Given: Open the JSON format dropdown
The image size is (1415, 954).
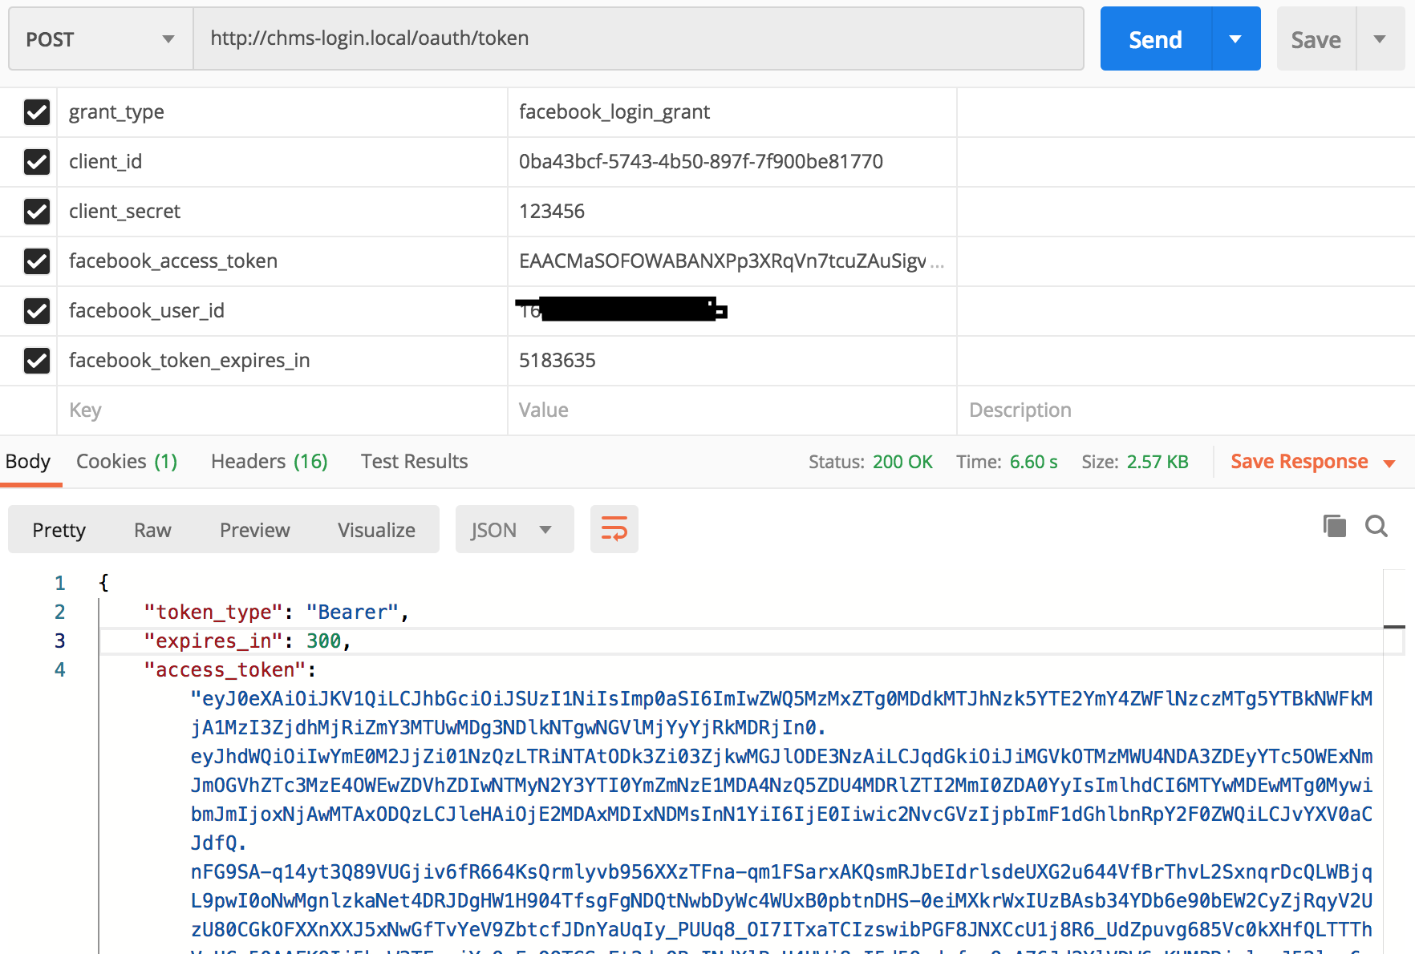Looking at the screenshot, I should 514,529.
